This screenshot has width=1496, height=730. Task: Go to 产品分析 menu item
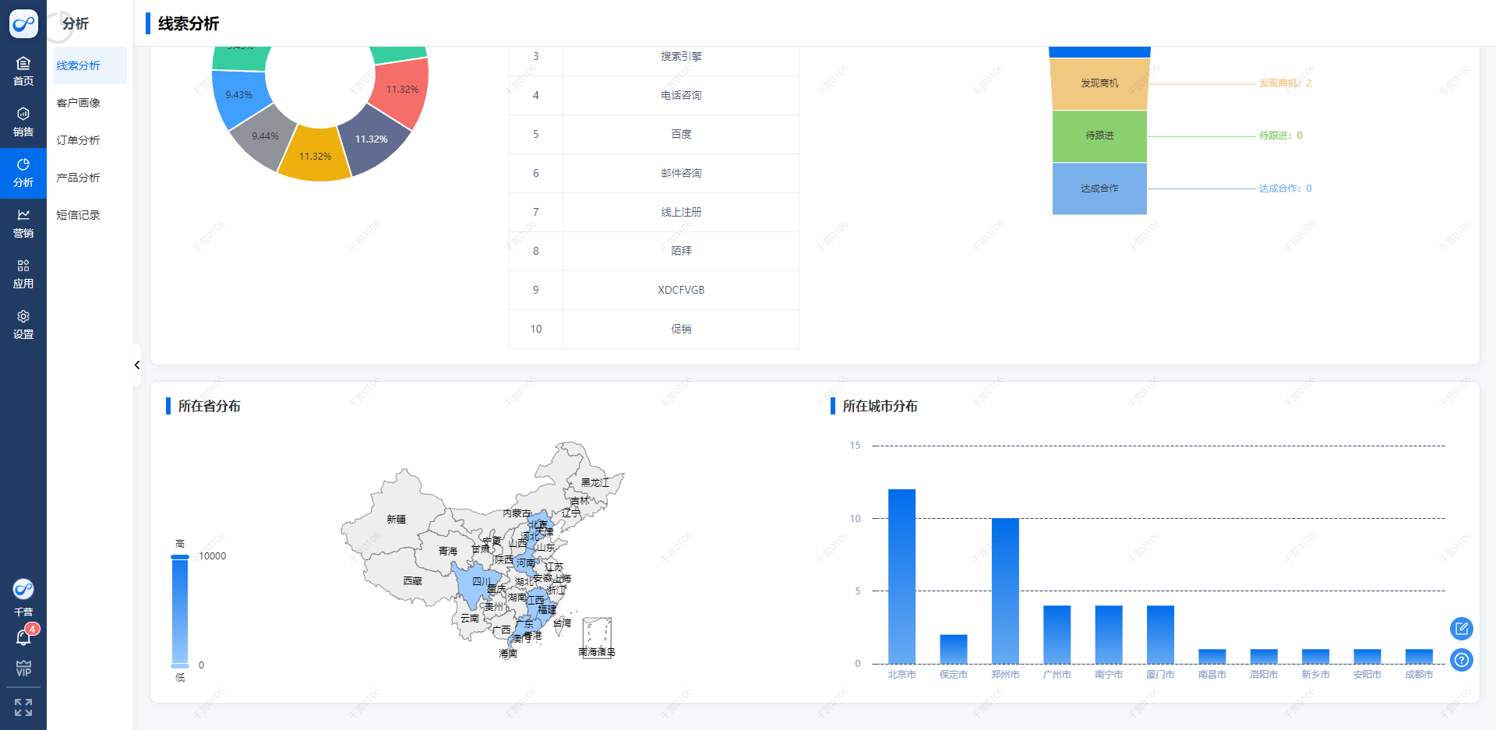(x=79, y=178)
